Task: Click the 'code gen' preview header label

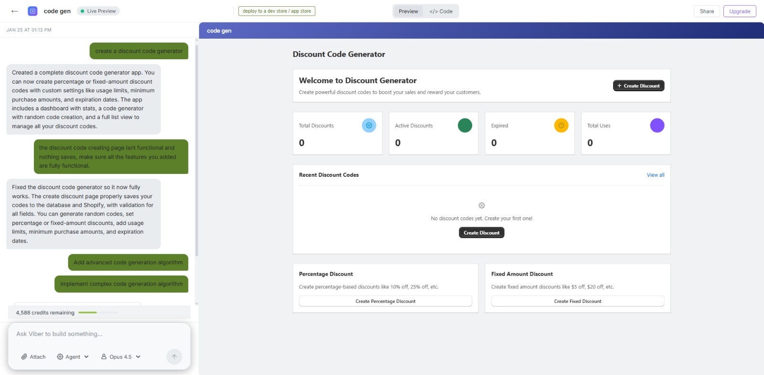Action: [x=219, y=31]
